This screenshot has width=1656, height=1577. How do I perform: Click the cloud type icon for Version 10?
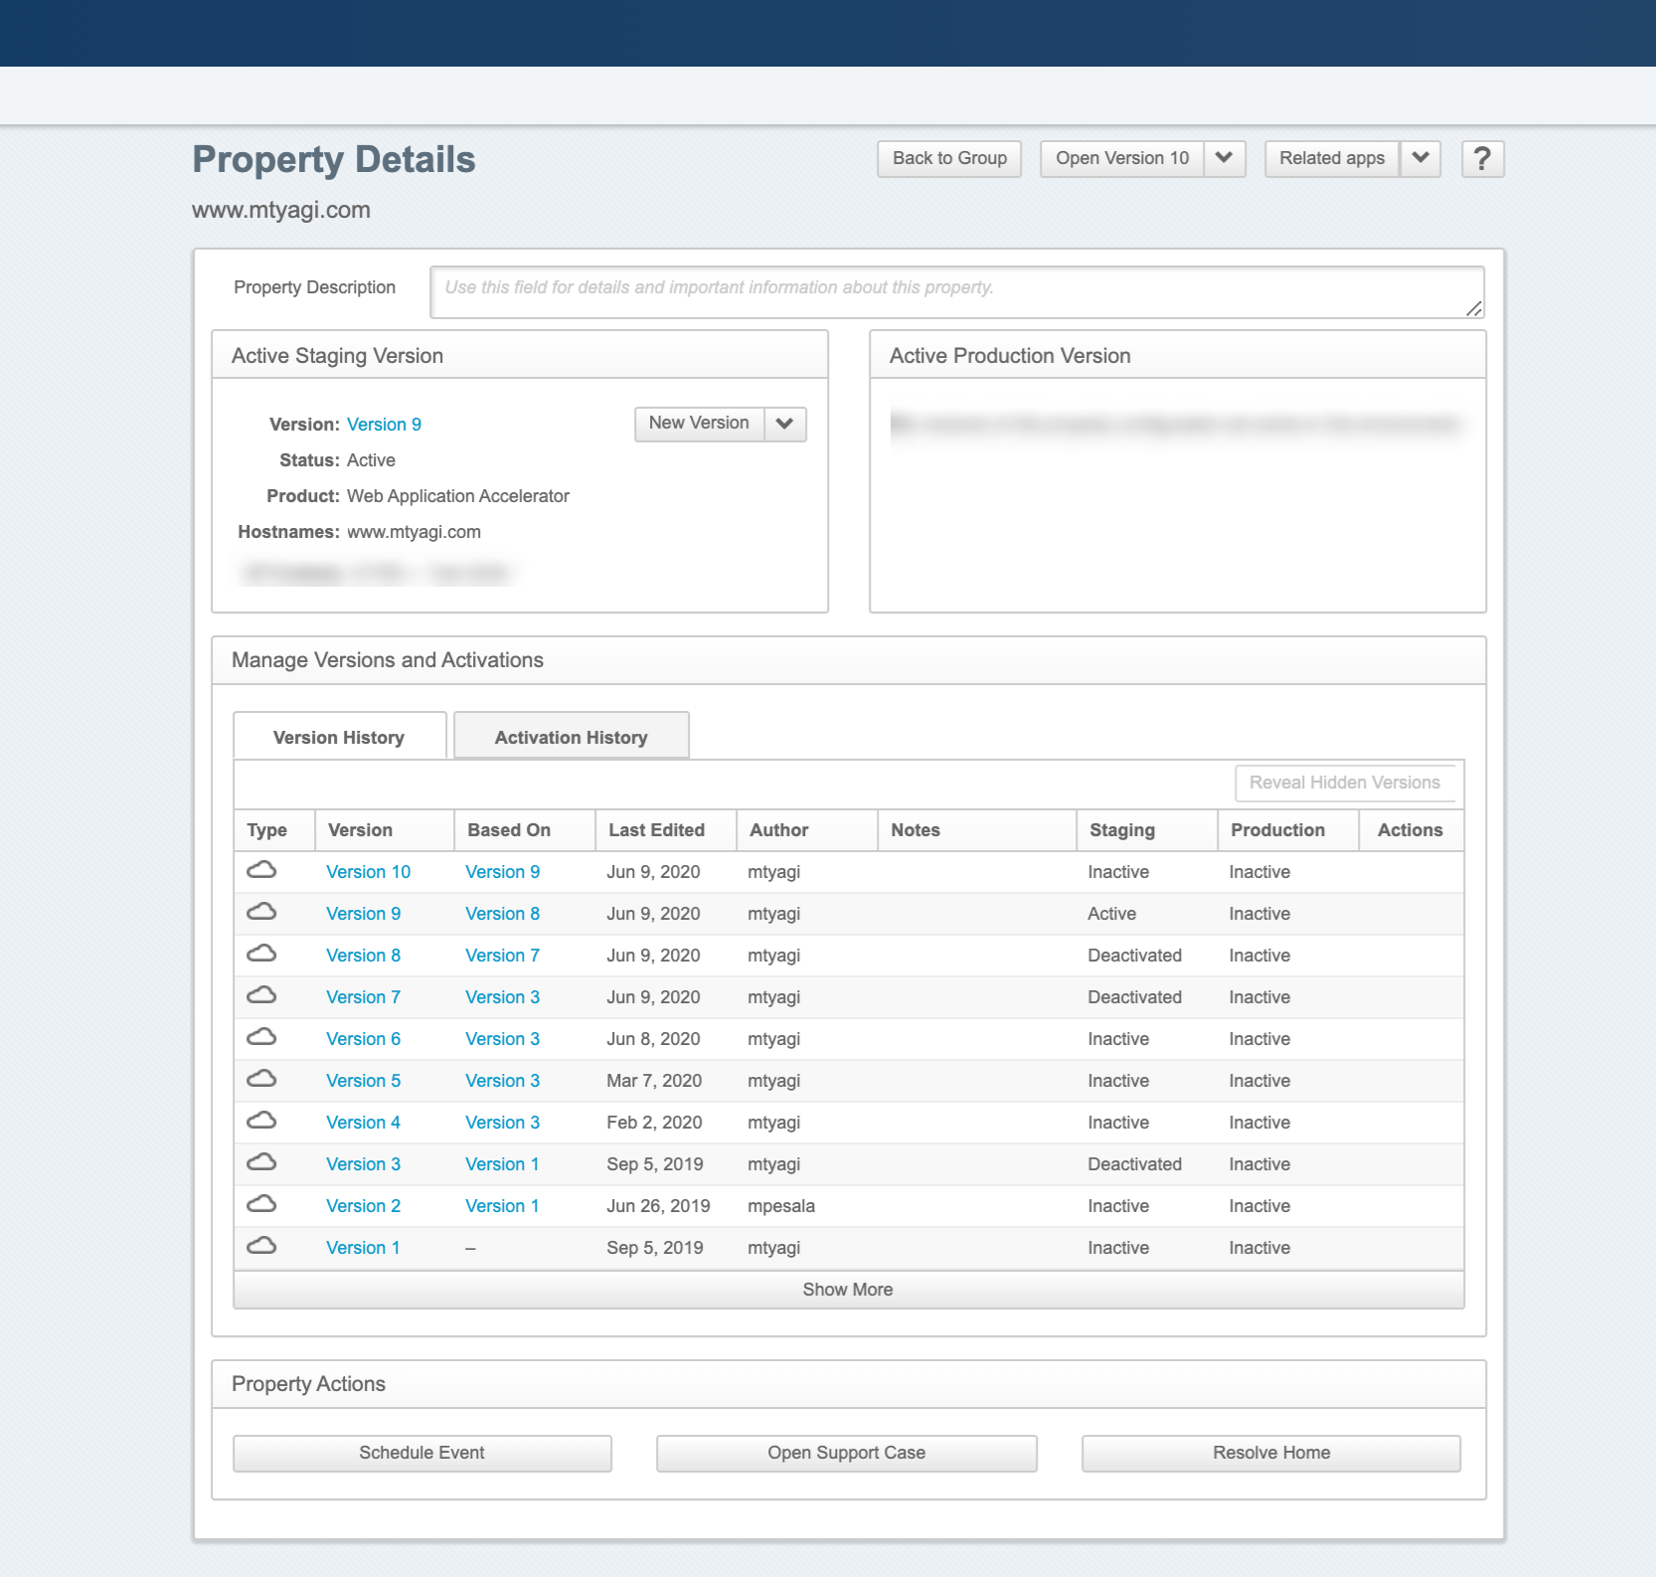tap(261, 871)
